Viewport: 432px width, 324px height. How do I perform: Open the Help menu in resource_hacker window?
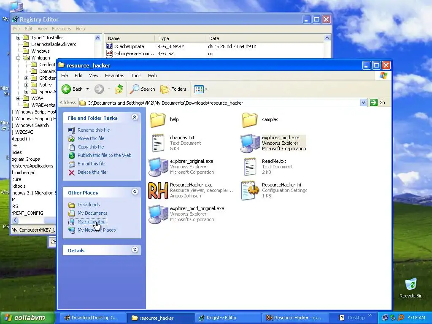coord(152,76)
